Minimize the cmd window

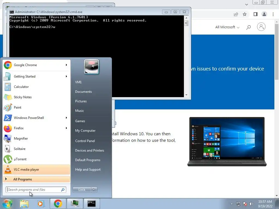point(166,12)
